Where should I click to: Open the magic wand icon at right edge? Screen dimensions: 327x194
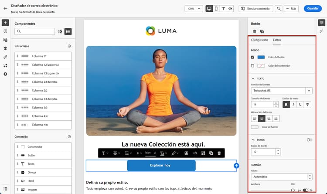[x=321, y=31]
